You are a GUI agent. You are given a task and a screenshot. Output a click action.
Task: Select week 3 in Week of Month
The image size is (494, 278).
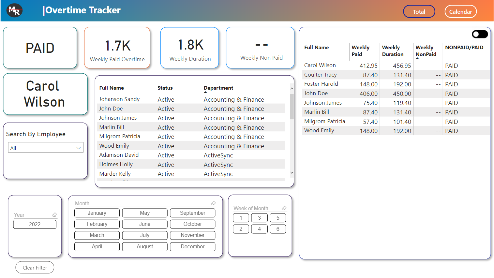pos(259,218)
